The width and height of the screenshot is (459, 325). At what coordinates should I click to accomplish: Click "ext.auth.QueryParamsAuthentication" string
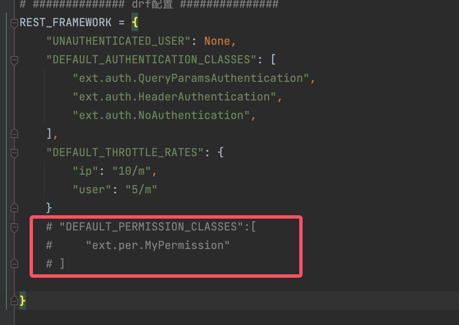[191, 78]
